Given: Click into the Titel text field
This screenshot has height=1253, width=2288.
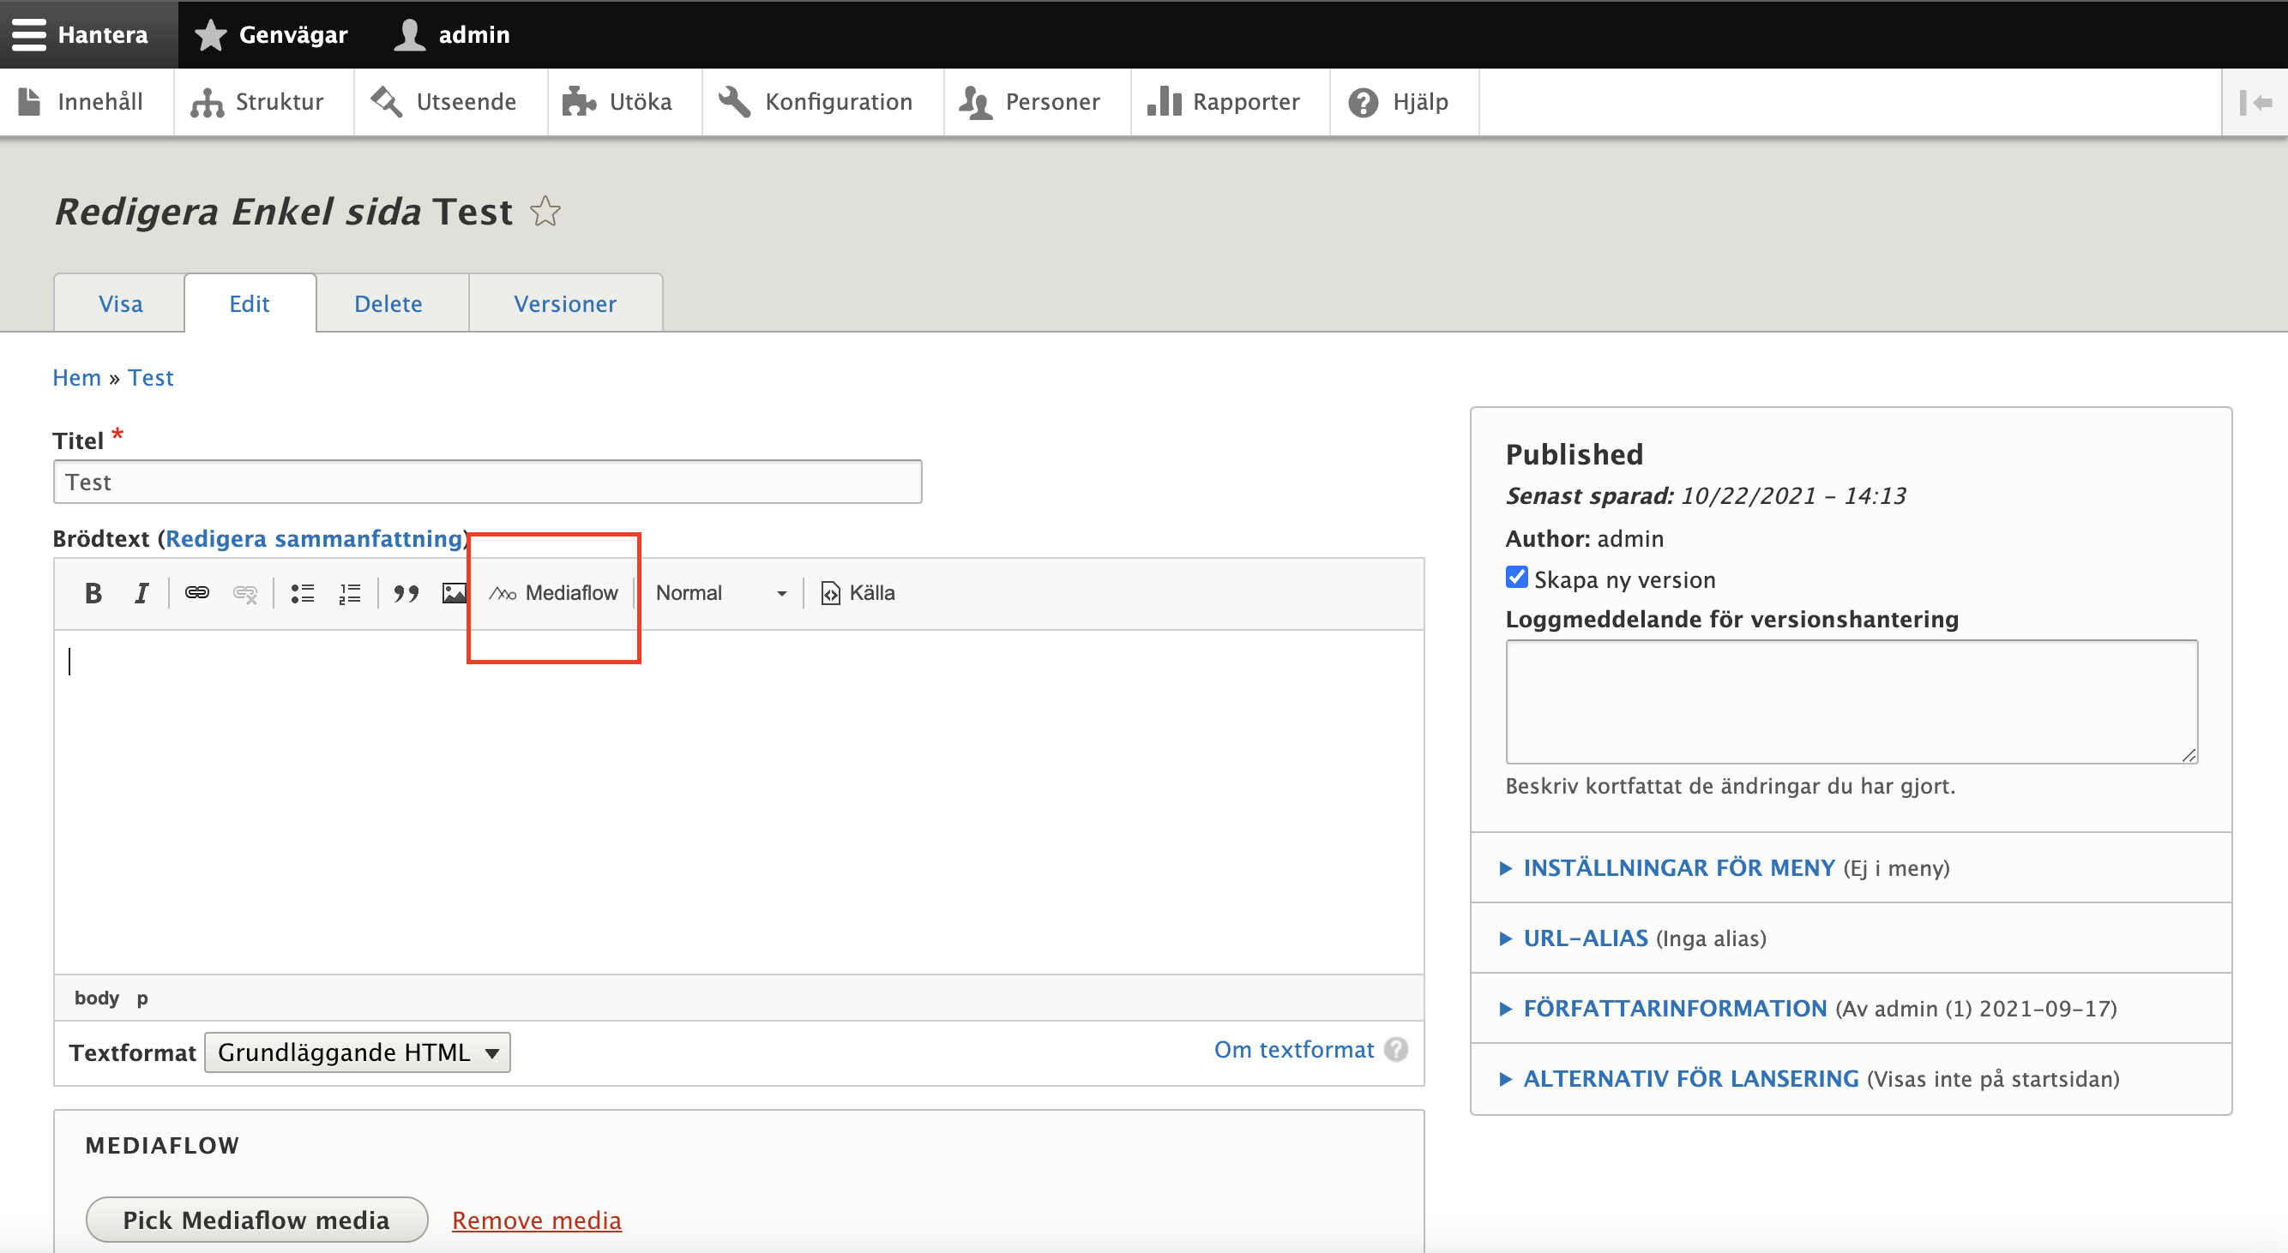Looking at the screenshot, I should pyautogui.click(x=487, y=483).
